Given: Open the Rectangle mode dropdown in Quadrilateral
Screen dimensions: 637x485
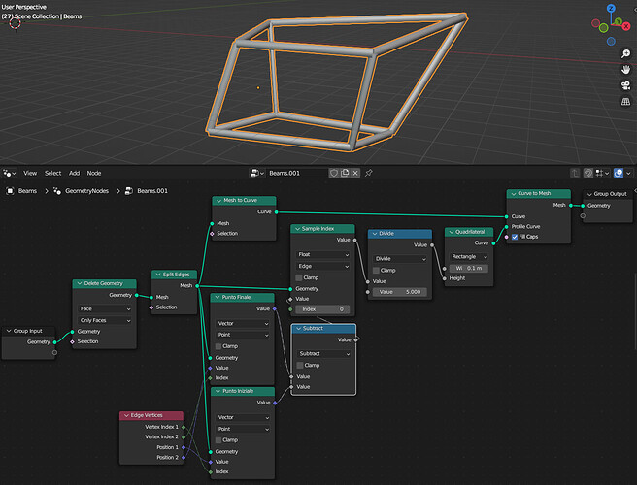Looking at the screenshot, I should click(469, 257).
